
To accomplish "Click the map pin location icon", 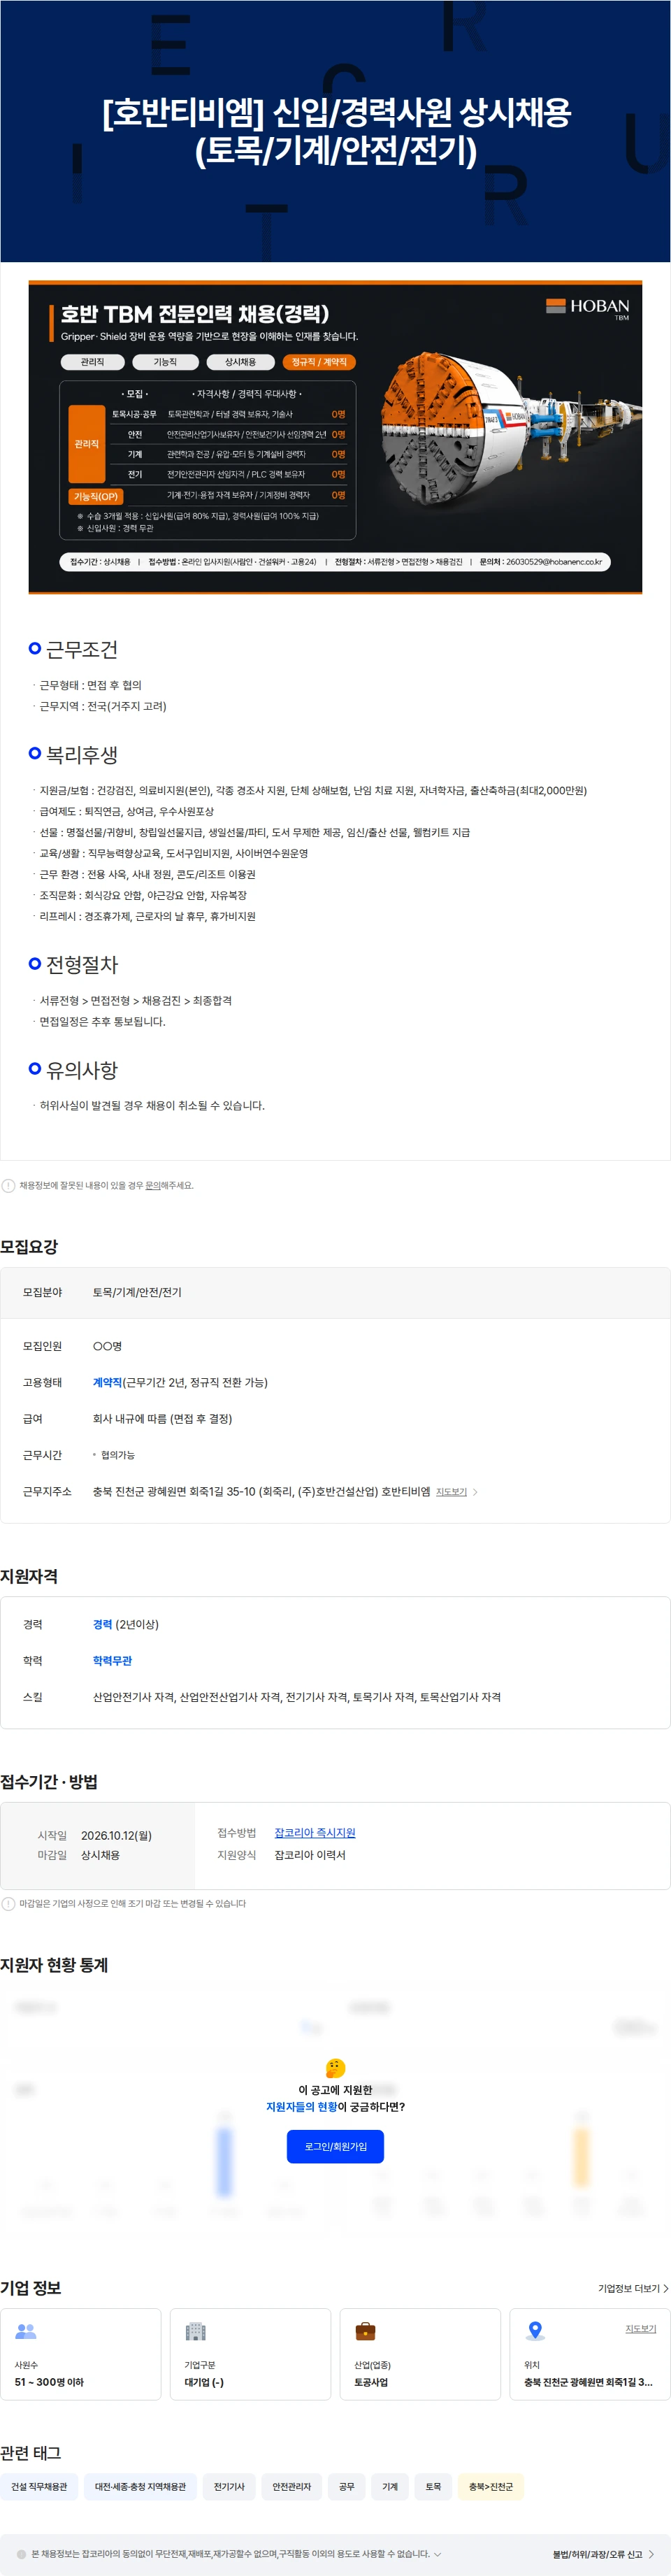I will pos(536,2331).
